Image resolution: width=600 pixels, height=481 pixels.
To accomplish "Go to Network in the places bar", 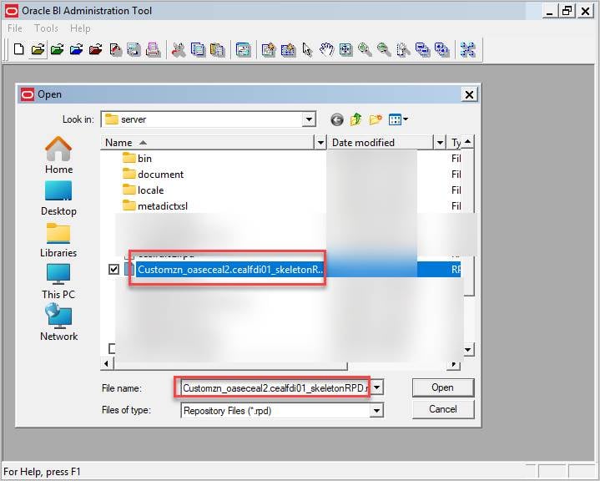I will 58,322.
